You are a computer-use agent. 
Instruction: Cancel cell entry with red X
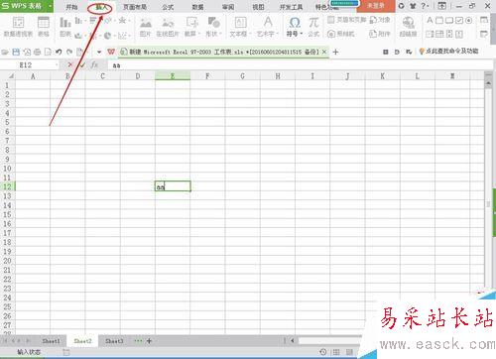69,65
